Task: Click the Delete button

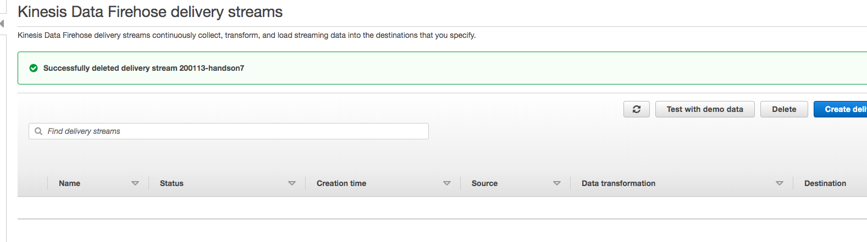Action: pyautogui.click(x=784, y=109)
